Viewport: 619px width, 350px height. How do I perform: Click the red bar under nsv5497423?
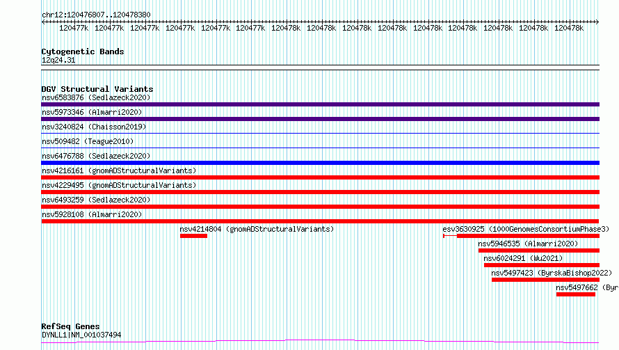[545, 280]
